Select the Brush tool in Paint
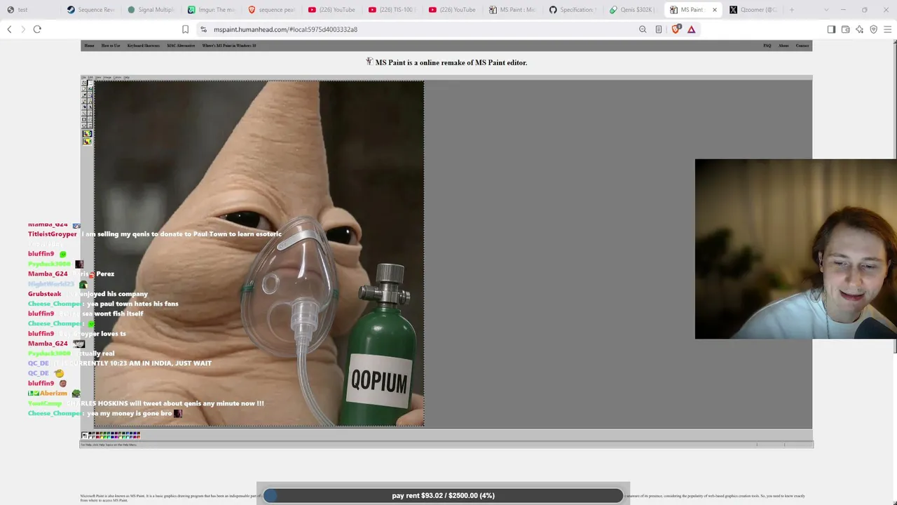Image resolution: width=897 pixels, height=505 pixels. [90, 101]
